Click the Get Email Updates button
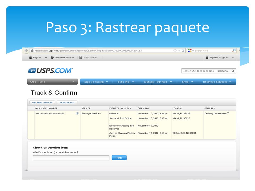Image resolution: width=255 pixels, height=191 pixels. click(x=42, y=102)
